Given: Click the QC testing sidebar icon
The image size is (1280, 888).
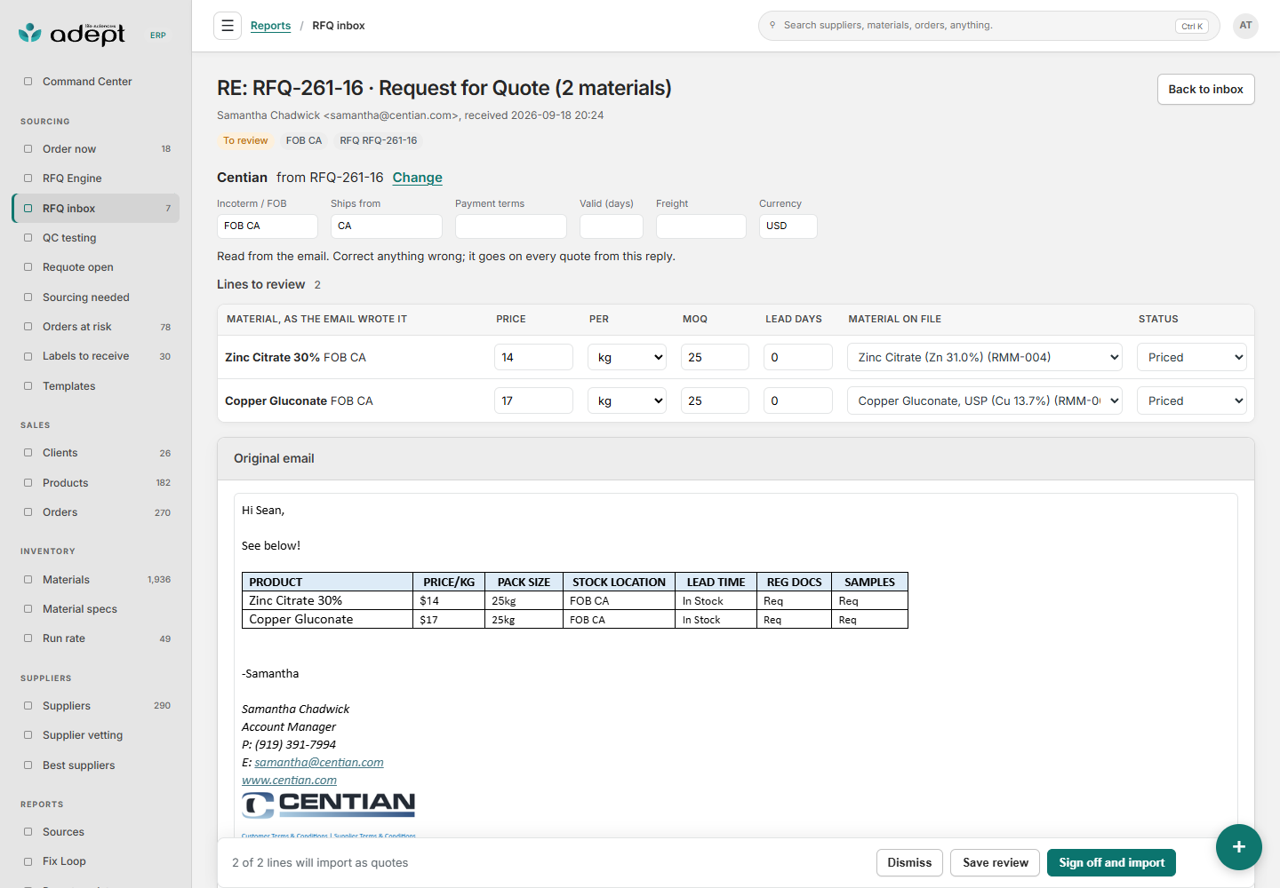Looking at the screenshot, I should click(x=28, y=238).
